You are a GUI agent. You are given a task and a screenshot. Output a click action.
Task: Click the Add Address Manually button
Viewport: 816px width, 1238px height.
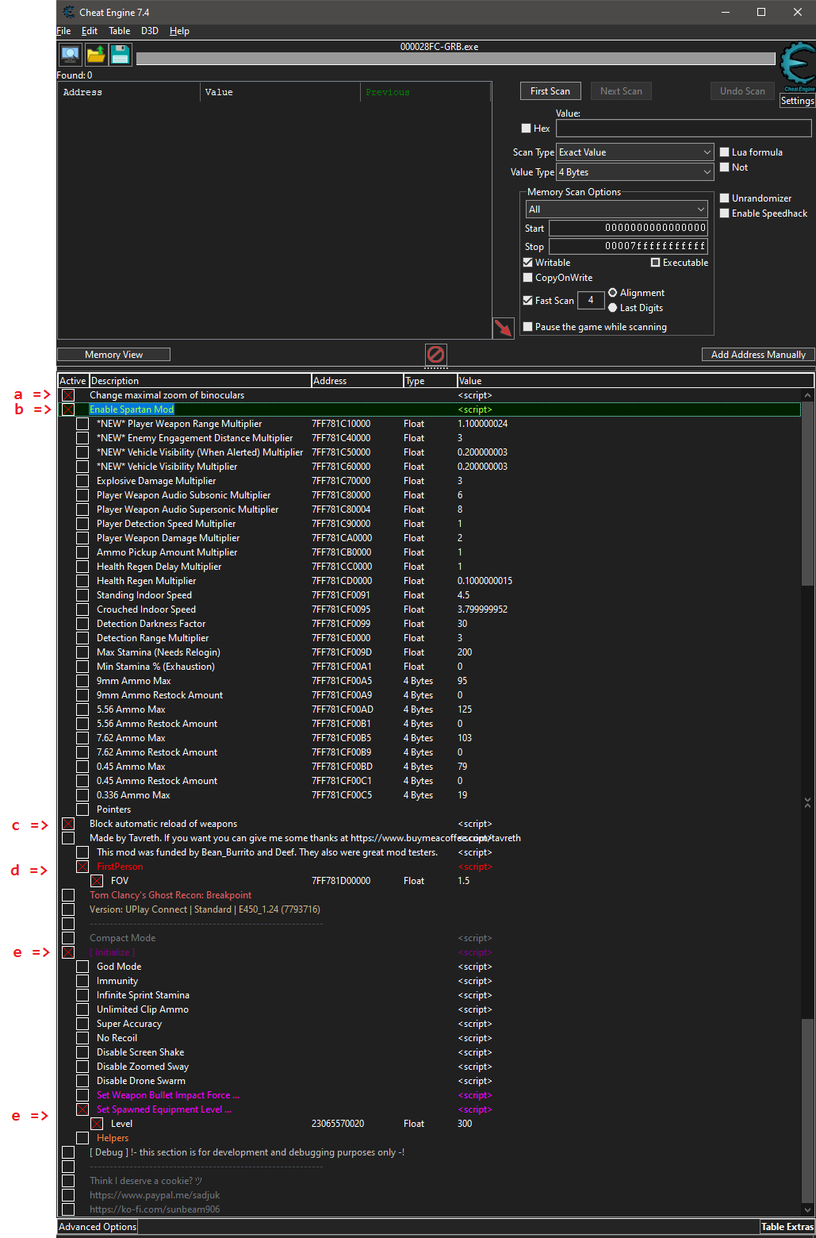click(x=757, y=354)
